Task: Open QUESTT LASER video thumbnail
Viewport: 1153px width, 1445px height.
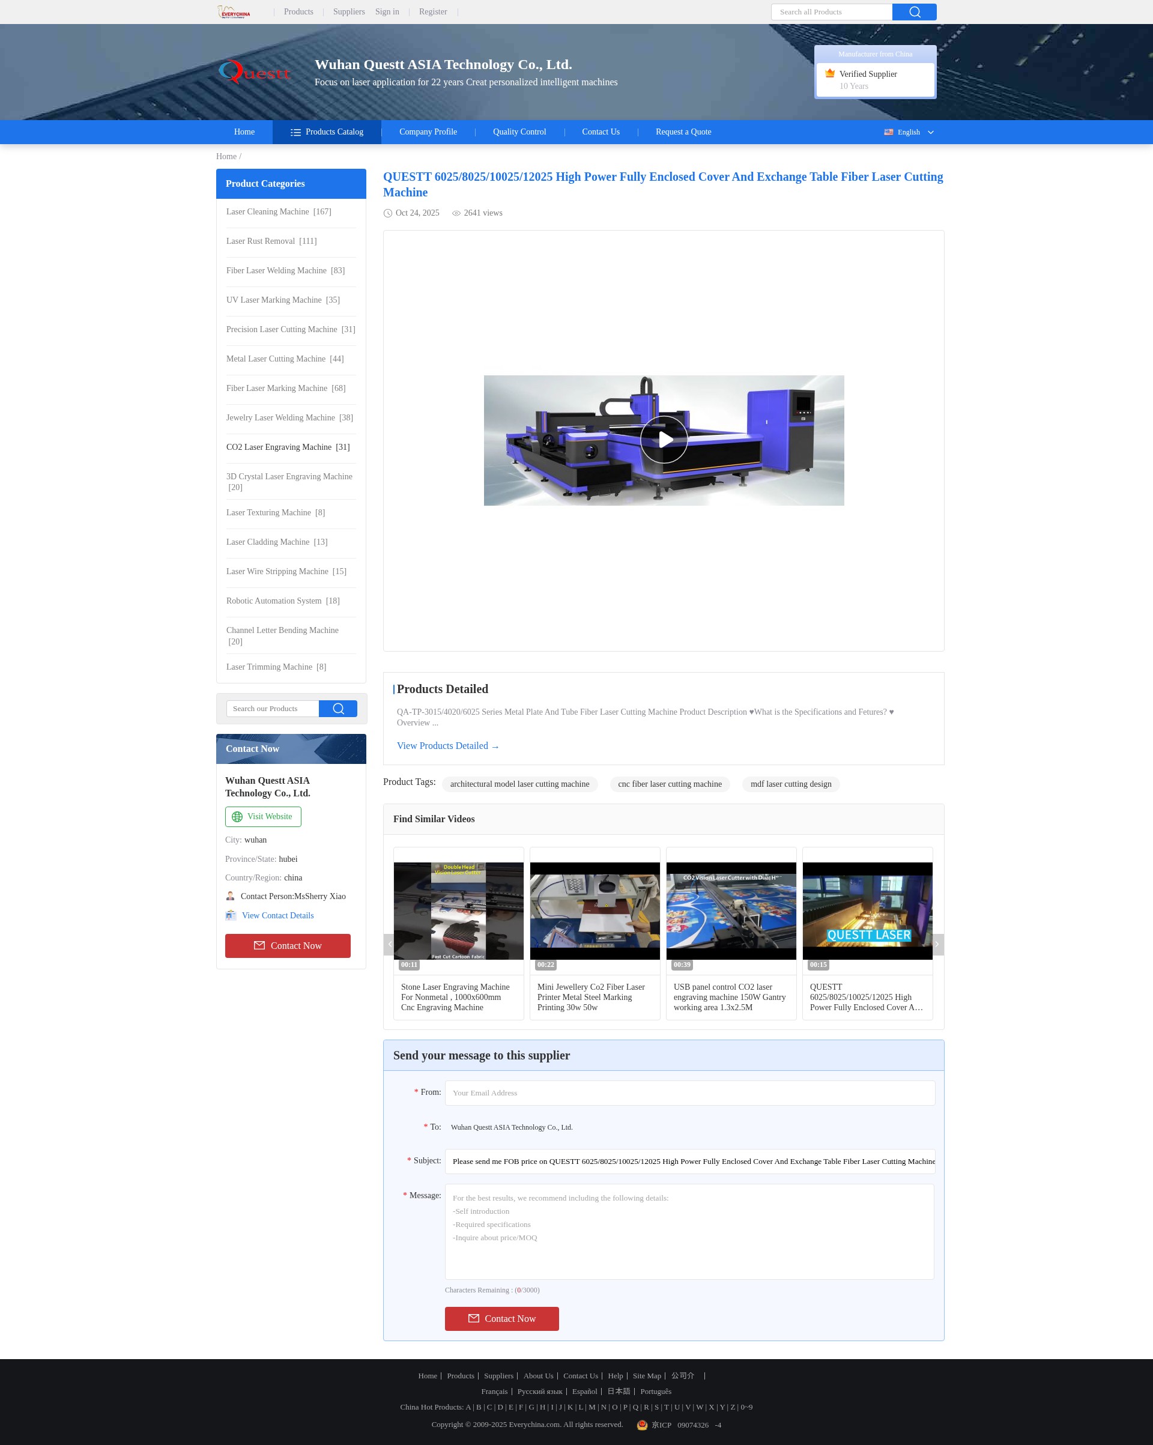Action: [867, 911]
